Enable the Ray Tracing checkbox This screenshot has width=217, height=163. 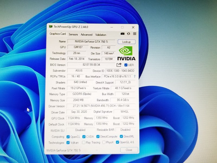pos(84,142)
